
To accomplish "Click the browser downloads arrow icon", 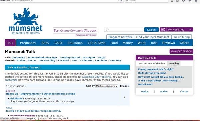I will point(190,1).
